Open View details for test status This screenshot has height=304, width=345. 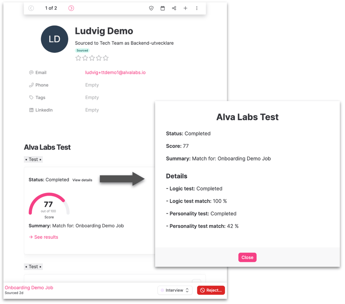tap(82, 180)
